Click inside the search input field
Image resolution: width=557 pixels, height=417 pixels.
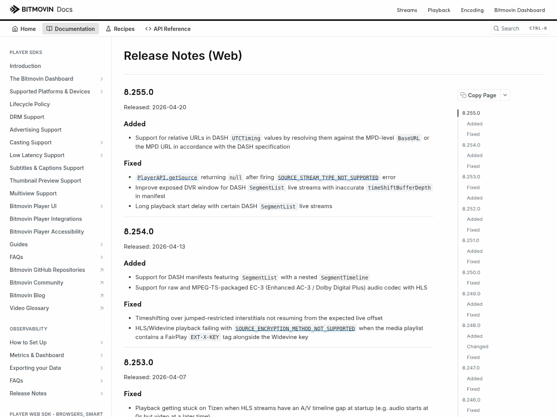[514, 29]
